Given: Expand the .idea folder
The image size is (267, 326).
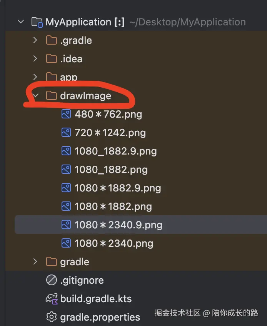Looking at the screenshot, I should tap(35, 59).
